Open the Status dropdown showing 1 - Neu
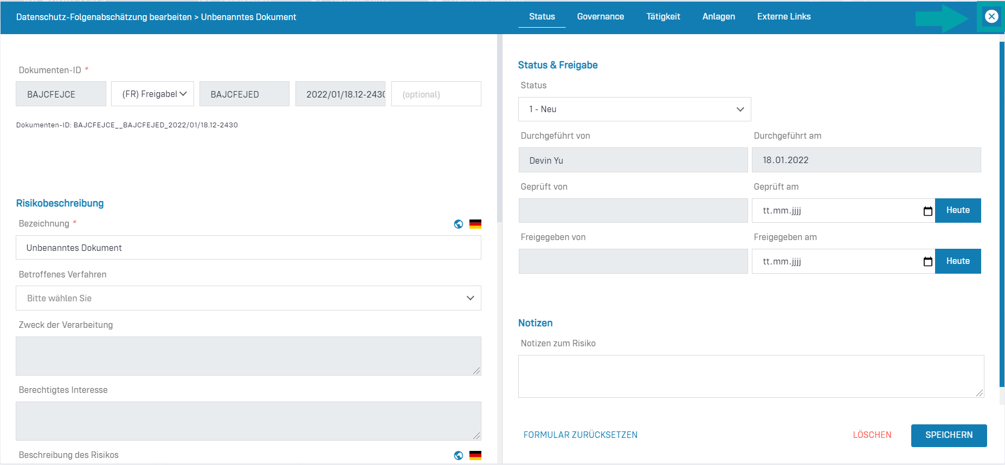 click(x=634, y=109)
